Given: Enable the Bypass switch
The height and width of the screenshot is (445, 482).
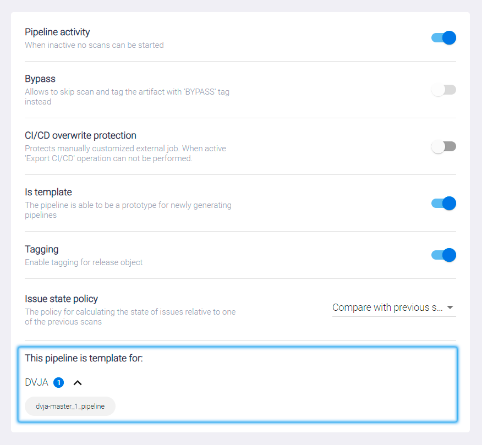Looking at the screenshot, I should pyautogui.click(x=443, y=90).
